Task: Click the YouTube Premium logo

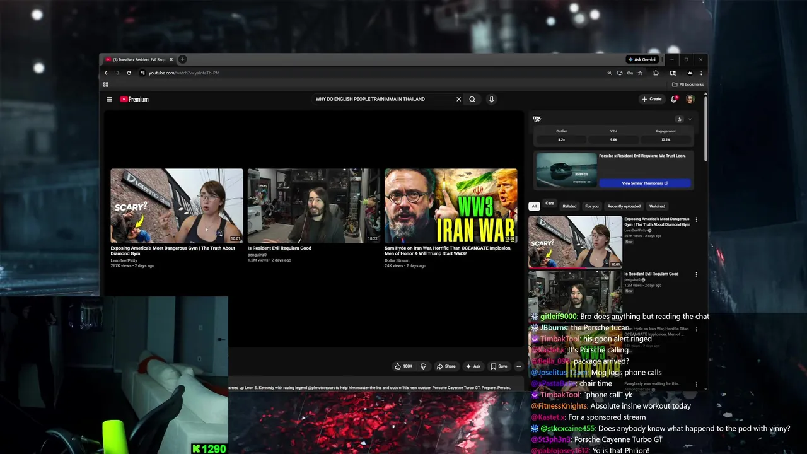Action: (134, 99)
